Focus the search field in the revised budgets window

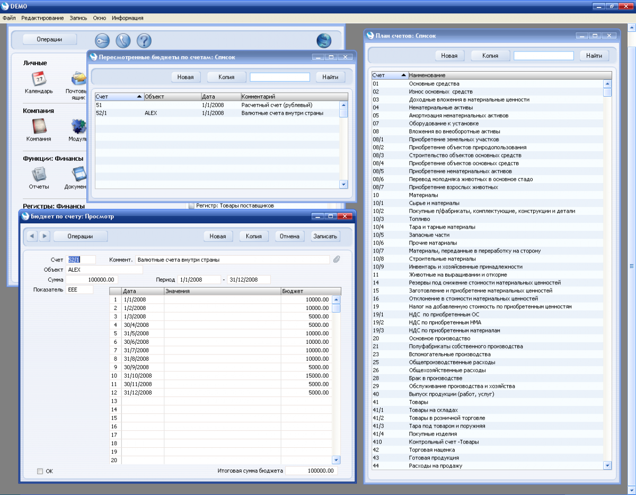(280, 77)
